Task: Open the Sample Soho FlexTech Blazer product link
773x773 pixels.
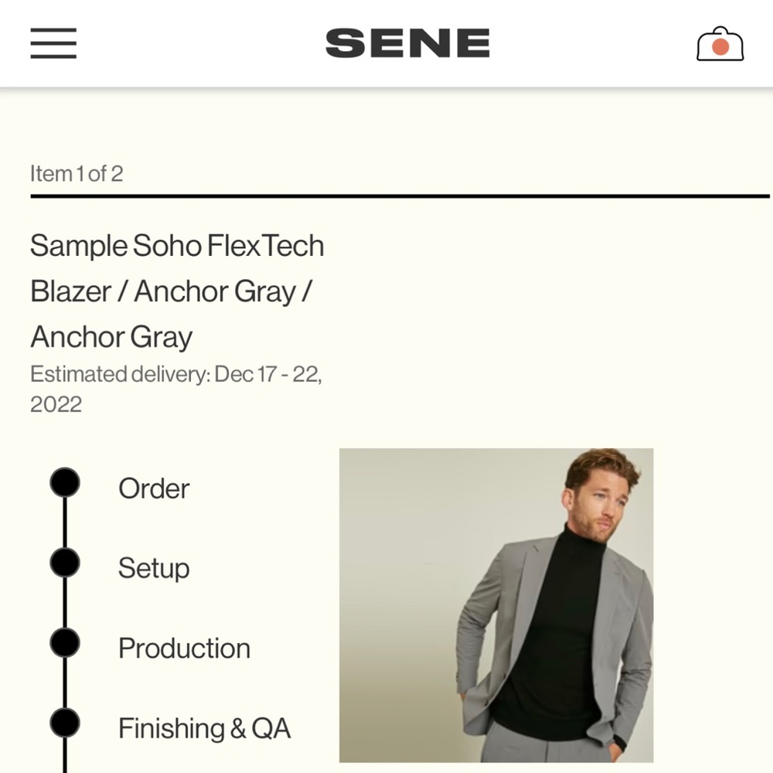Action: pyautogui.click(x=177, y=291)
